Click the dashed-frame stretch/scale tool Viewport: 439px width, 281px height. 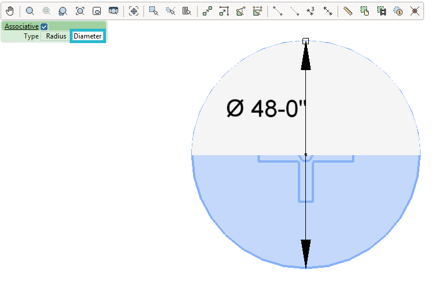tap(258, 11)
